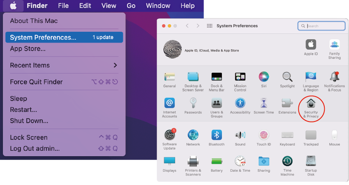Open Mission Control preferences
Image resolution: width=349 pixels, height=185 pixels.
pos(240,82)
